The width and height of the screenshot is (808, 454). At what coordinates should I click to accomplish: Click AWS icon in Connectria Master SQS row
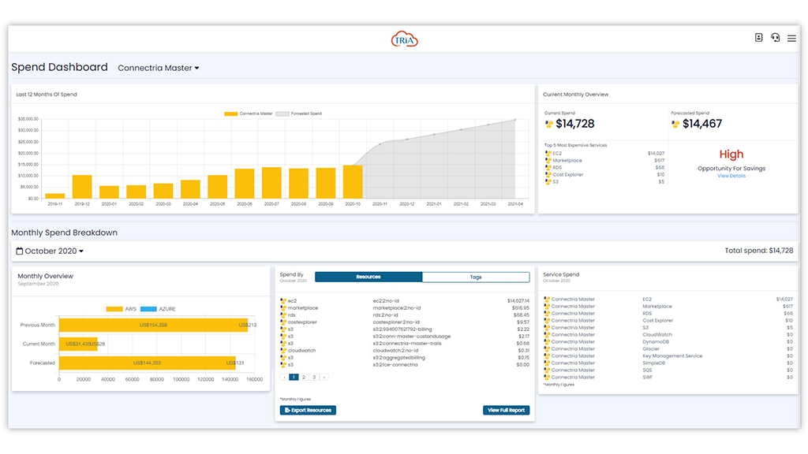coord(547,370)
